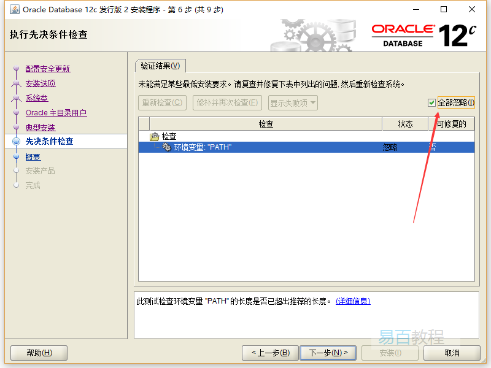
Task: Open the Oracle 主目录用户 step
Action: pyautogui.click(x=56, y=113)
